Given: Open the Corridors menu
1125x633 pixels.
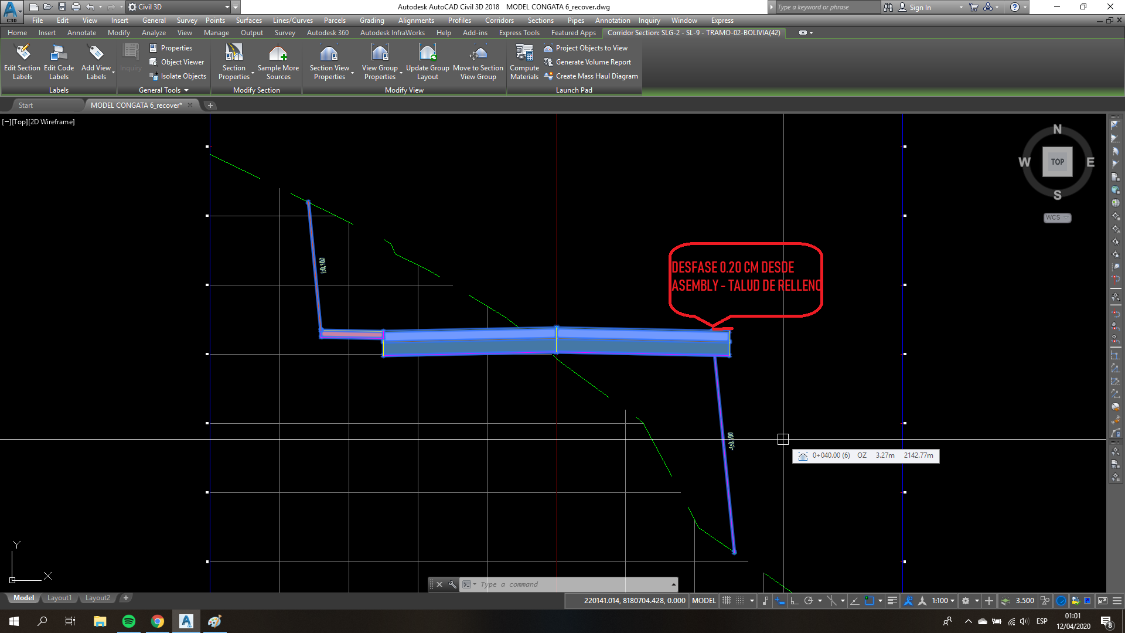Looking at the screenshot, I should coord(499,21).
